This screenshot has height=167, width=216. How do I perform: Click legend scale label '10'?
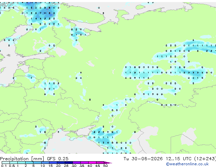click(43, 166)
